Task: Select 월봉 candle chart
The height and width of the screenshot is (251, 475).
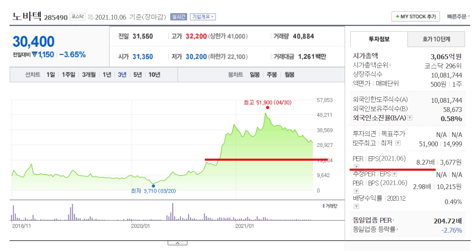Action: [x=289, y=75]
